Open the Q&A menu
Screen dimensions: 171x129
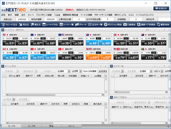tap(131, 15)
